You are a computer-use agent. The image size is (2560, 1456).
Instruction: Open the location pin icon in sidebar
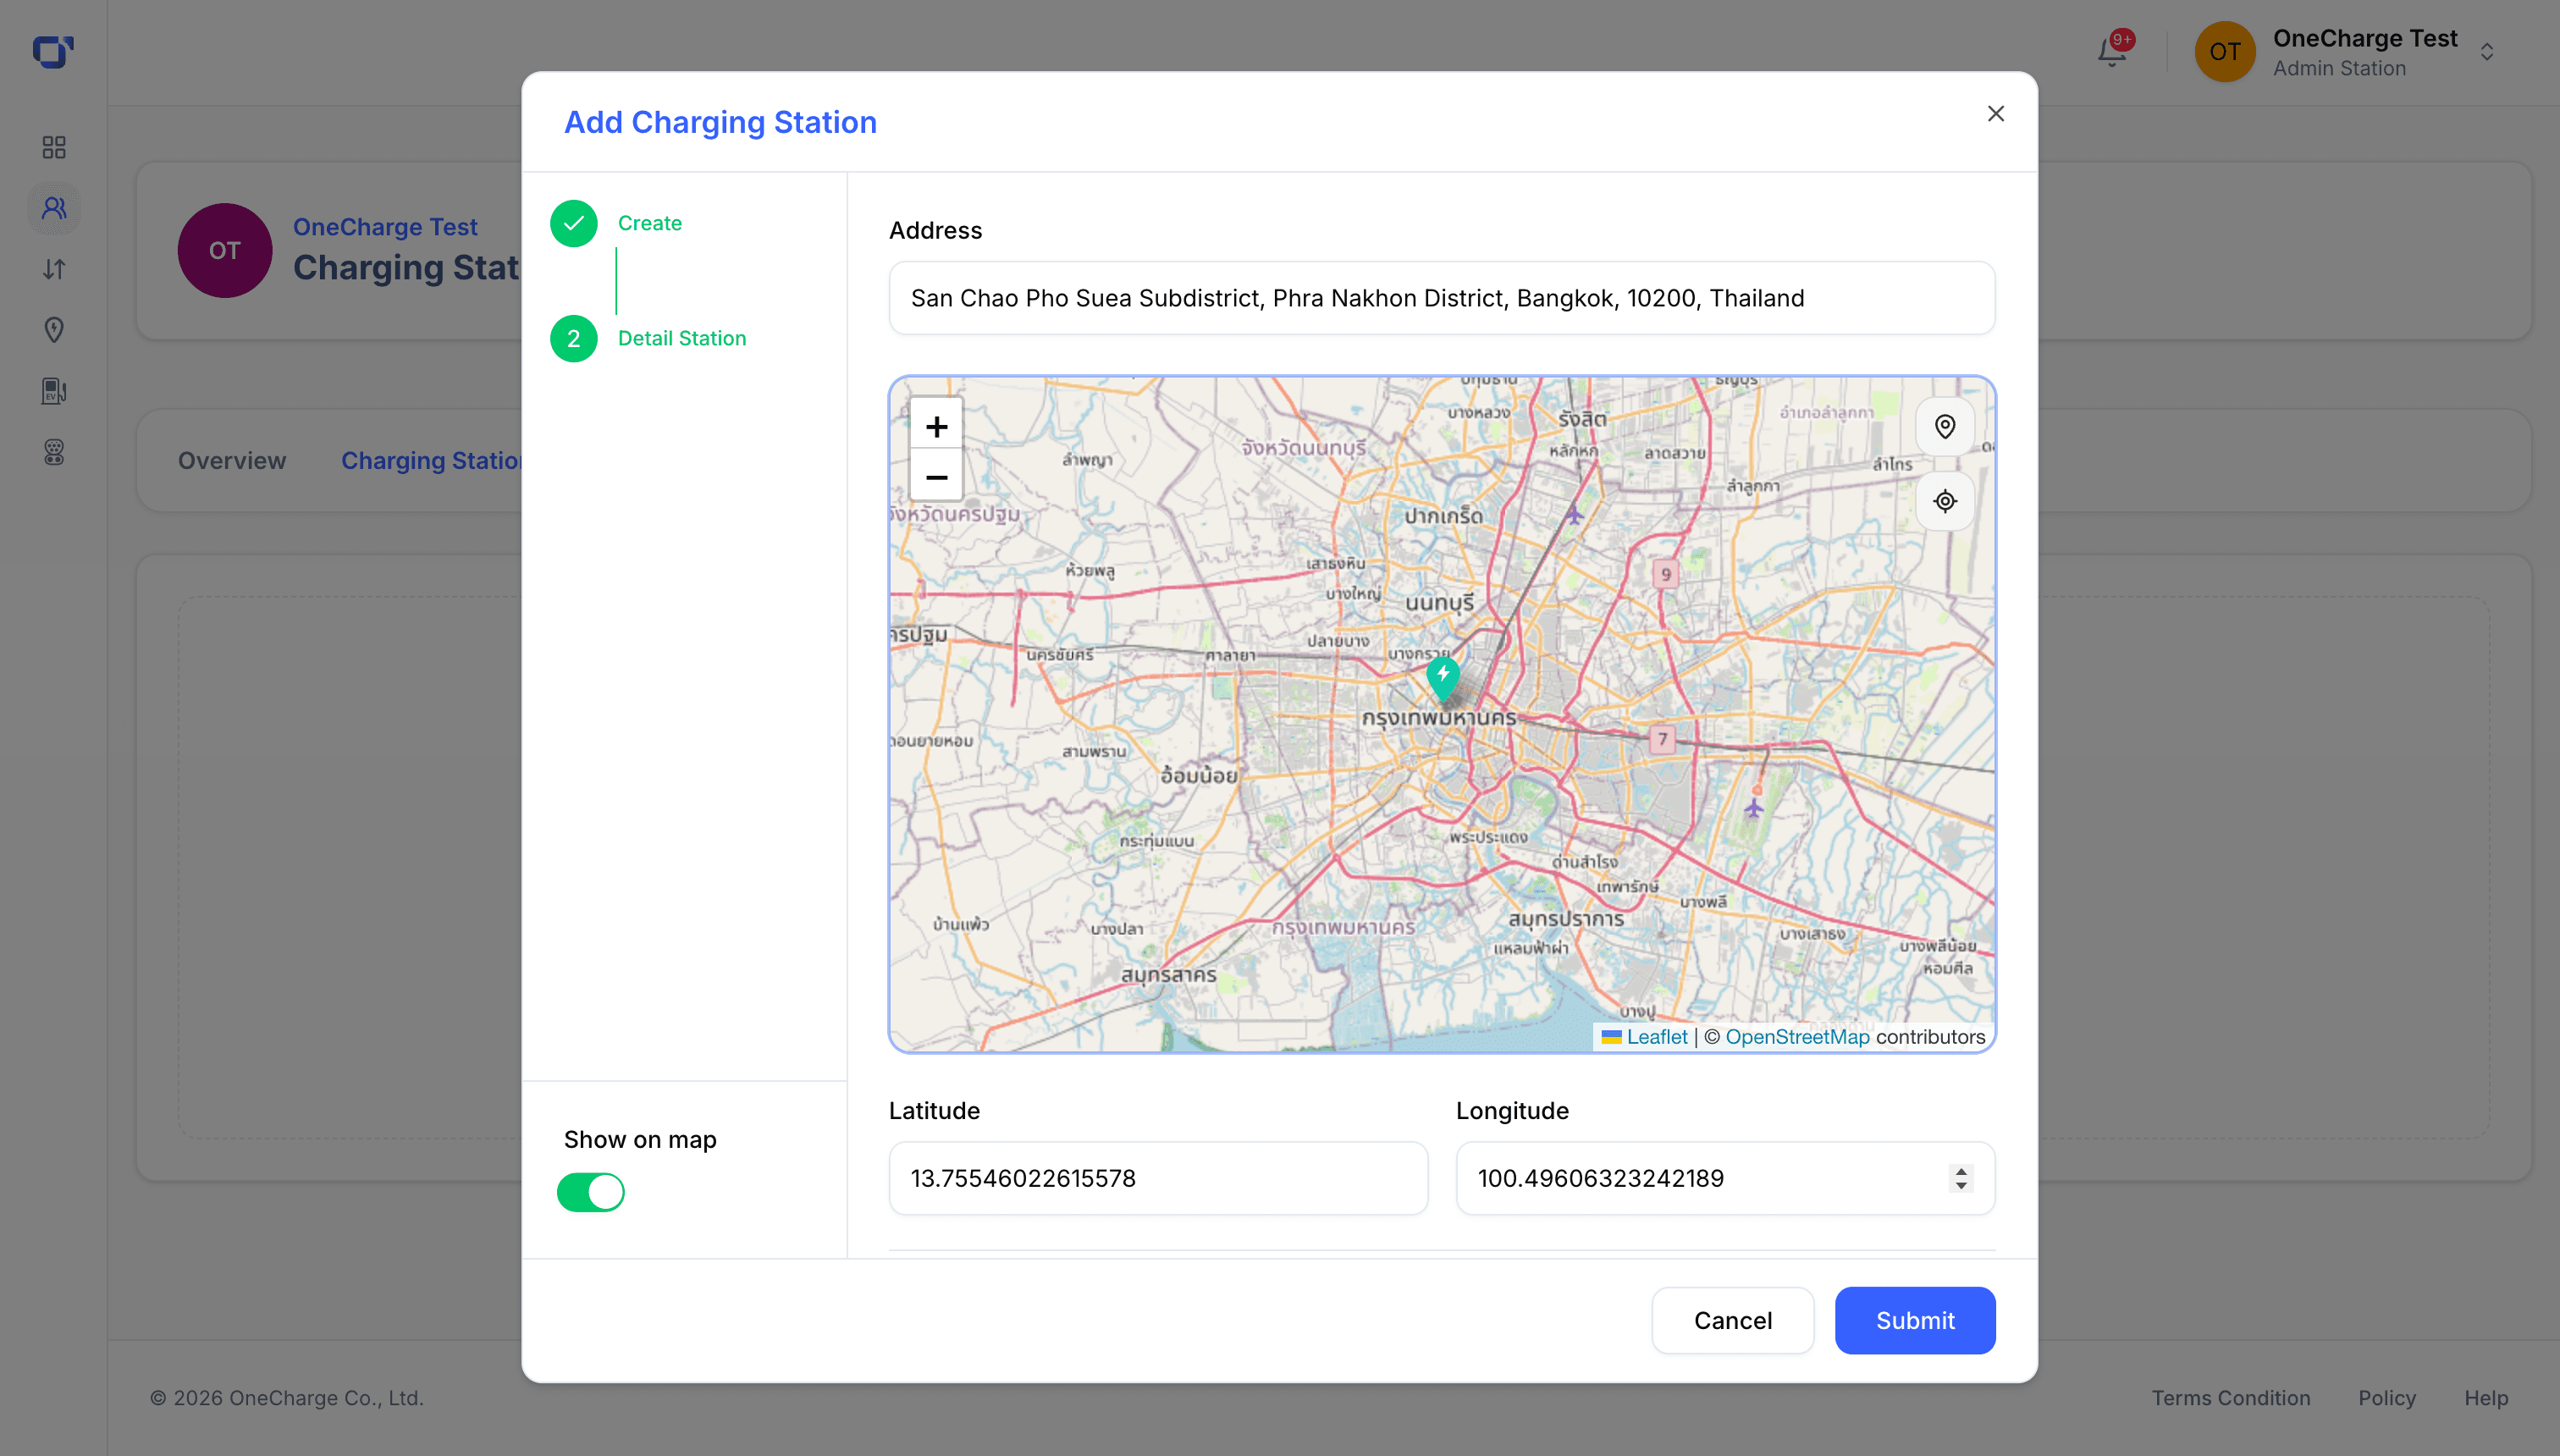pyautogui.click(x=54, y=330)
